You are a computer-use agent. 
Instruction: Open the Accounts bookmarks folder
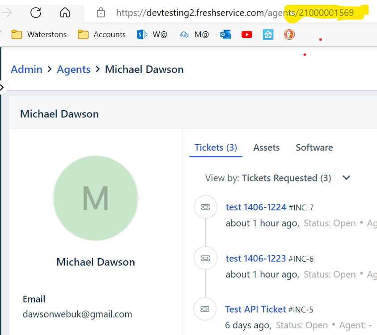102,34
